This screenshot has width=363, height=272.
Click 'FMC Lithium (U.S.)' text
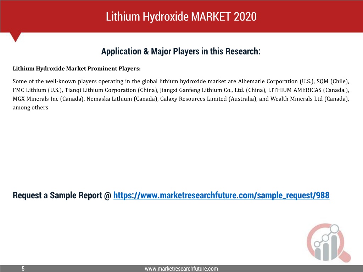pos(37,90)
